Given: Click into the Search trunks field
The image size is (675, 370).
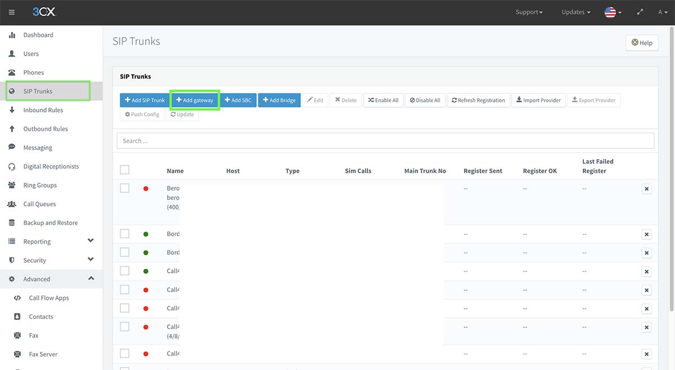Looking at the screenshot, I should (385, 141).
